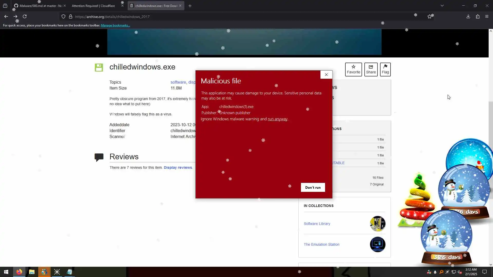Click the Favorite star button
493x277 pixels.
tap(353, 69)
